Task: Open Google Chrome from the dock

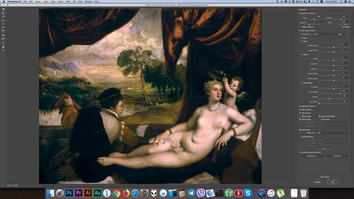Action: (x=116, y=193)
